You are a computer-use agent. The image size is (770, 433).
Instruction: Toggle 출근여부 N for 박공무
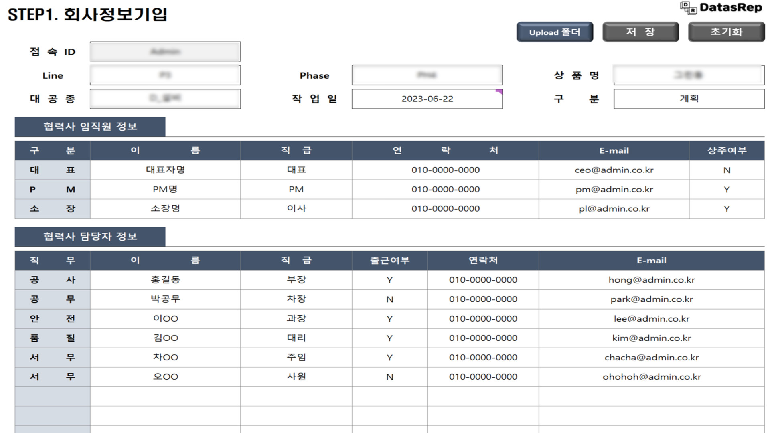click(x=389, y=299)
